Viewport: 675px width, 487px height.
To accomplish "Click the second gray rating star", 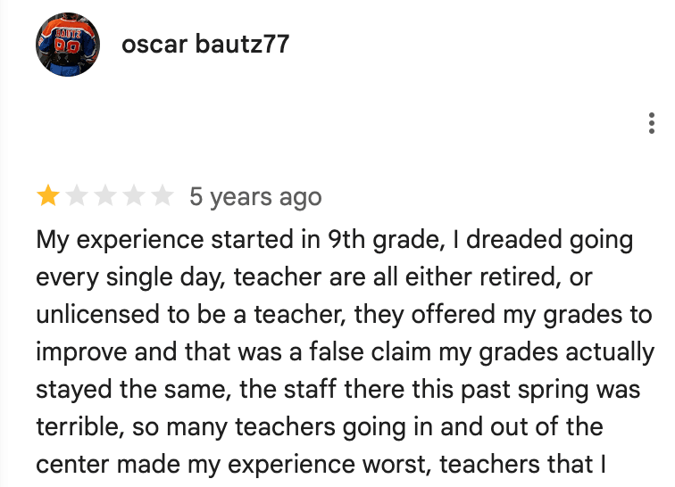I will pos(76,196).
